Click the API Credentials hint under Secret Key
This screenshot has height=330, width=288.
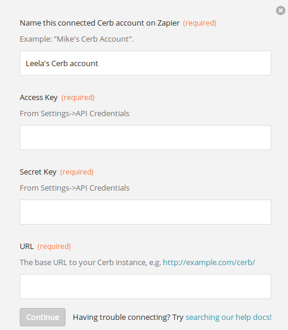[x=75, y=188]
